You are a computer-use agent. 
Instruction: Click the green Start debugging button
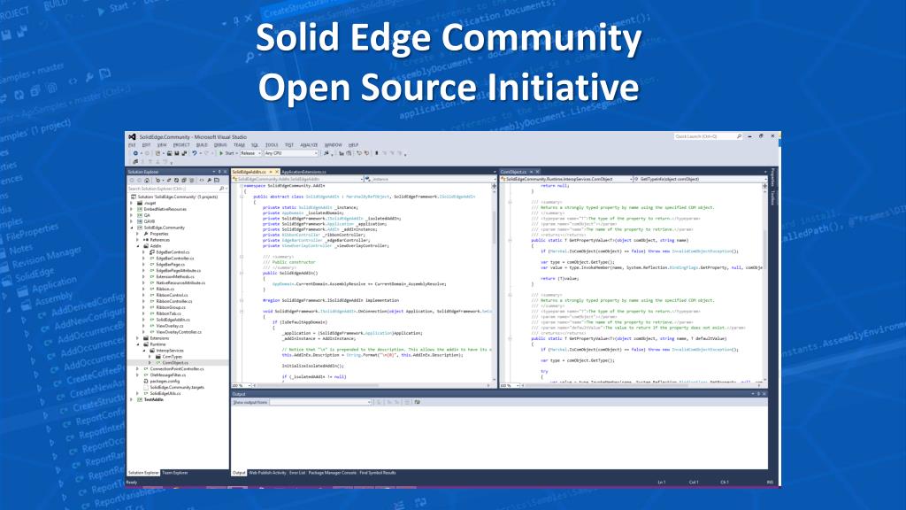227,154
